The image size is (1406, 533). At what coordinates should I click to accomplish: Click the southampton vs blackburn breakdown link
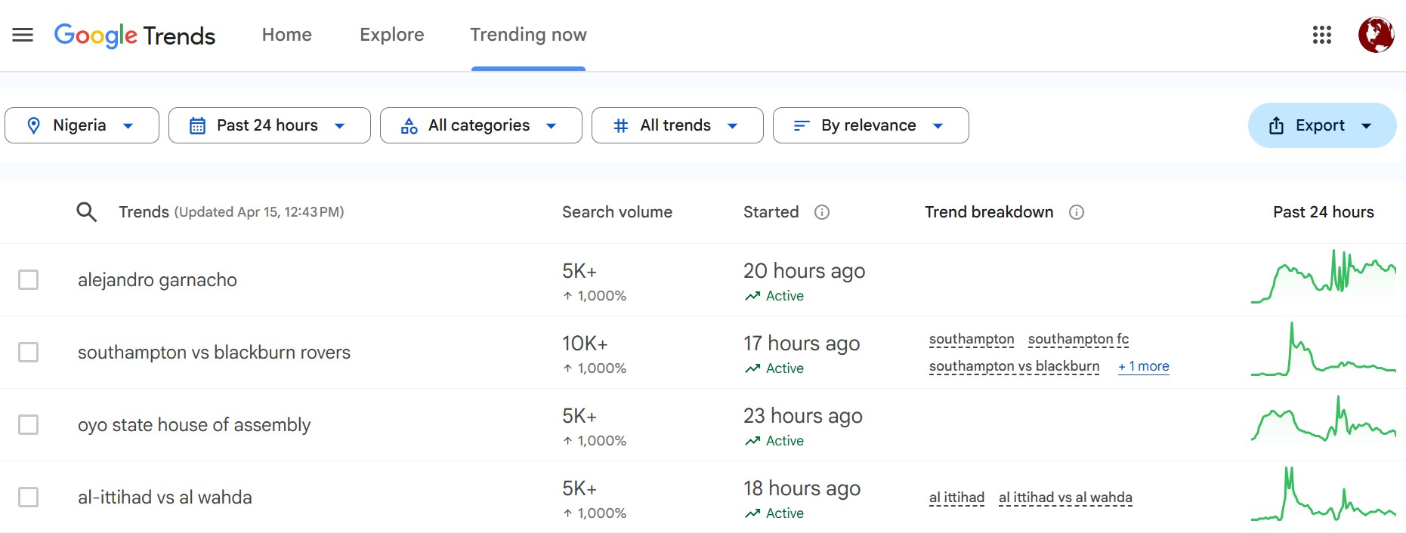1014,367
